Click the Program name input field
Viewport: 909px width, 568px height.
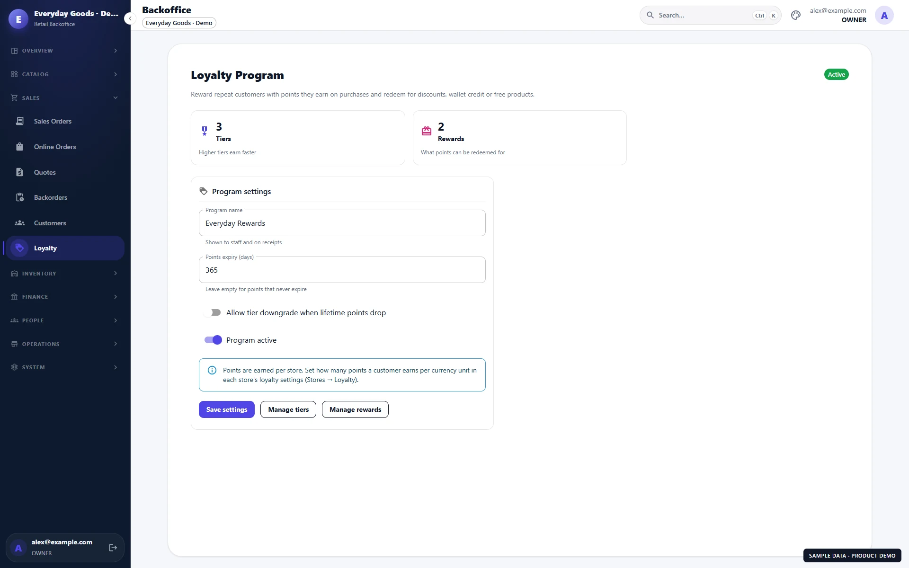[x=342, y=223]
